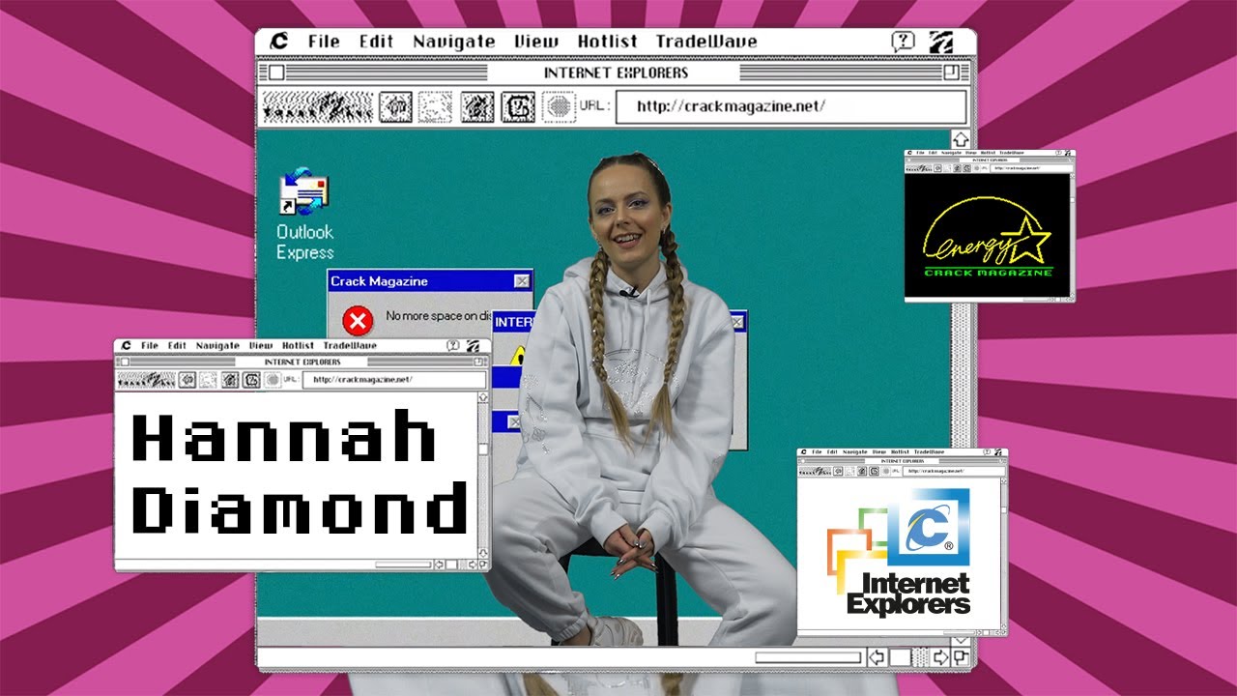The width and height of the screenshot is (1237, 696).
Task: Click the help balloon icon in Hannah Diamond window
Action: point(453,345)
